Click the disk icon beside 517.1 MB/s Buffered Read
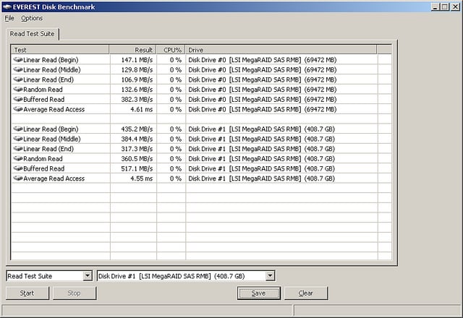 click(17, 168)
